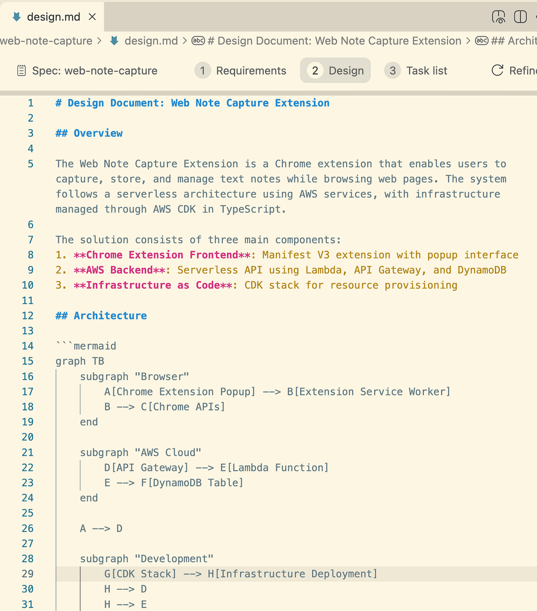Click the E --> F[DynamoDB Table] line
The image size is (537, 611).
[x=174, y=483]
